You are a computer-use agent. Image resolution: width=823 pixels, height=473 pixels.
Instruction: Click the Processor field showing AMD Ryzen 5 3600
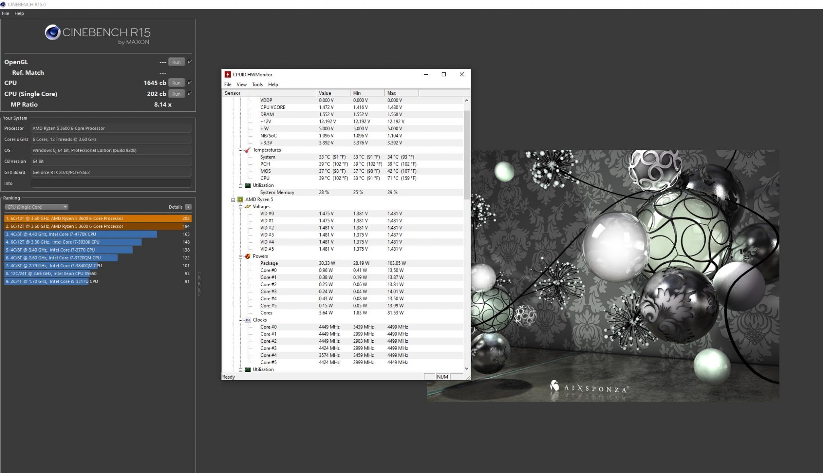(111, 128)
